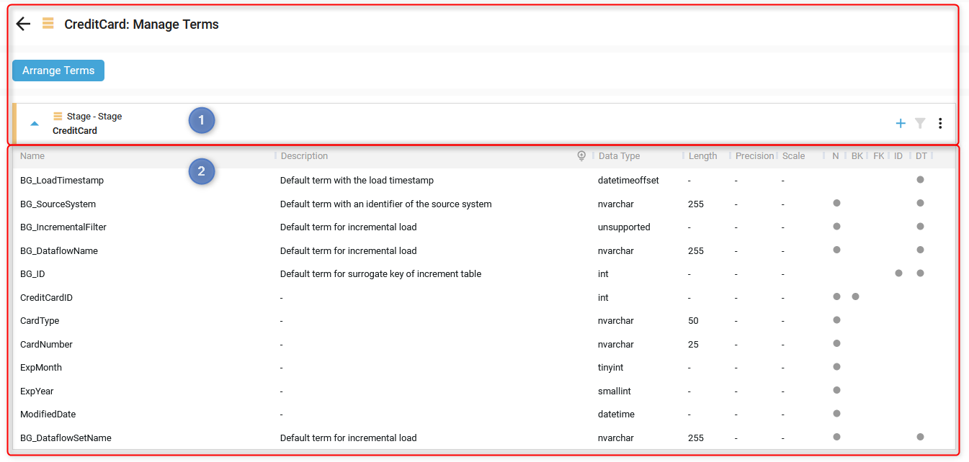Click the Description column header
This screenshot has height=462, width=969.
coord(304,156)
